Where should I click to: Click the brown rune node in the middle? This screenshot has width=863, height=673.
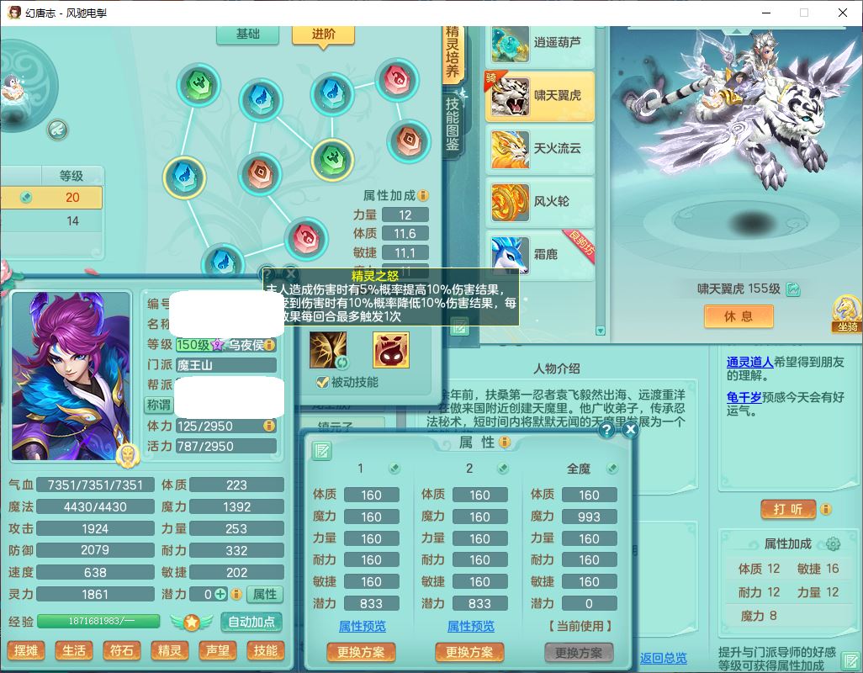[x=261, y=174]
